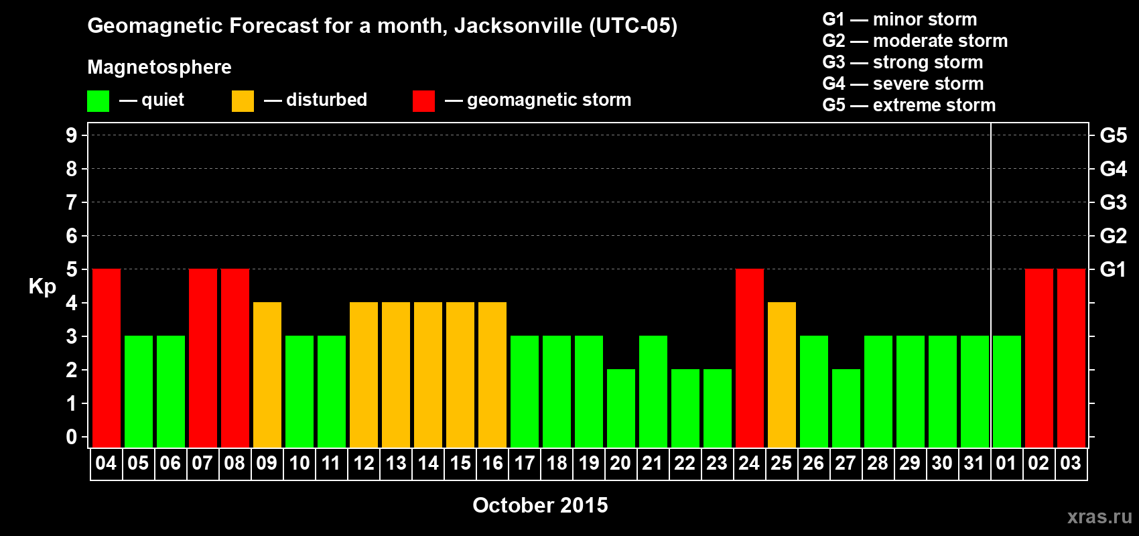Click the green bar for October 20
Screen dimensions: 1139x536
coord(621,409)
